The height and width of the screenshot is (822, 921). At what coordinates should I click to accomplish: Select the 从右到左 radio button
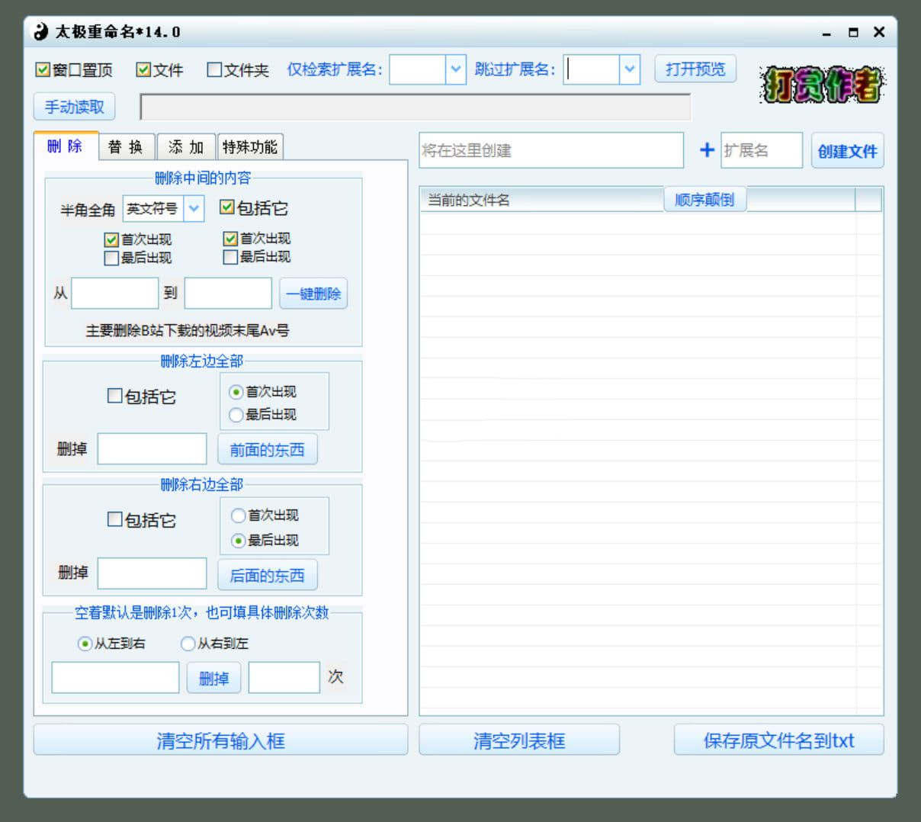point(188,644)
